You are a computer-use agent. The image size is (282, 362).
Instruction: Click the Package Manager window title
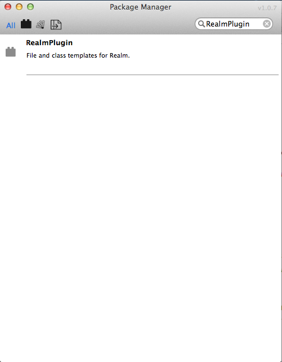coord(140,7)
